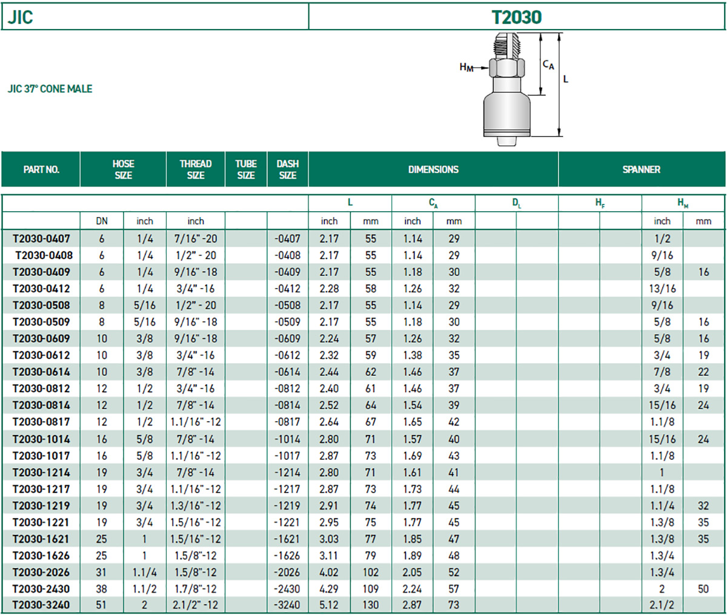The width and height of the screenshot is (727, 616).
Task: Select part number T2030-1621
Action: [41, 539]
